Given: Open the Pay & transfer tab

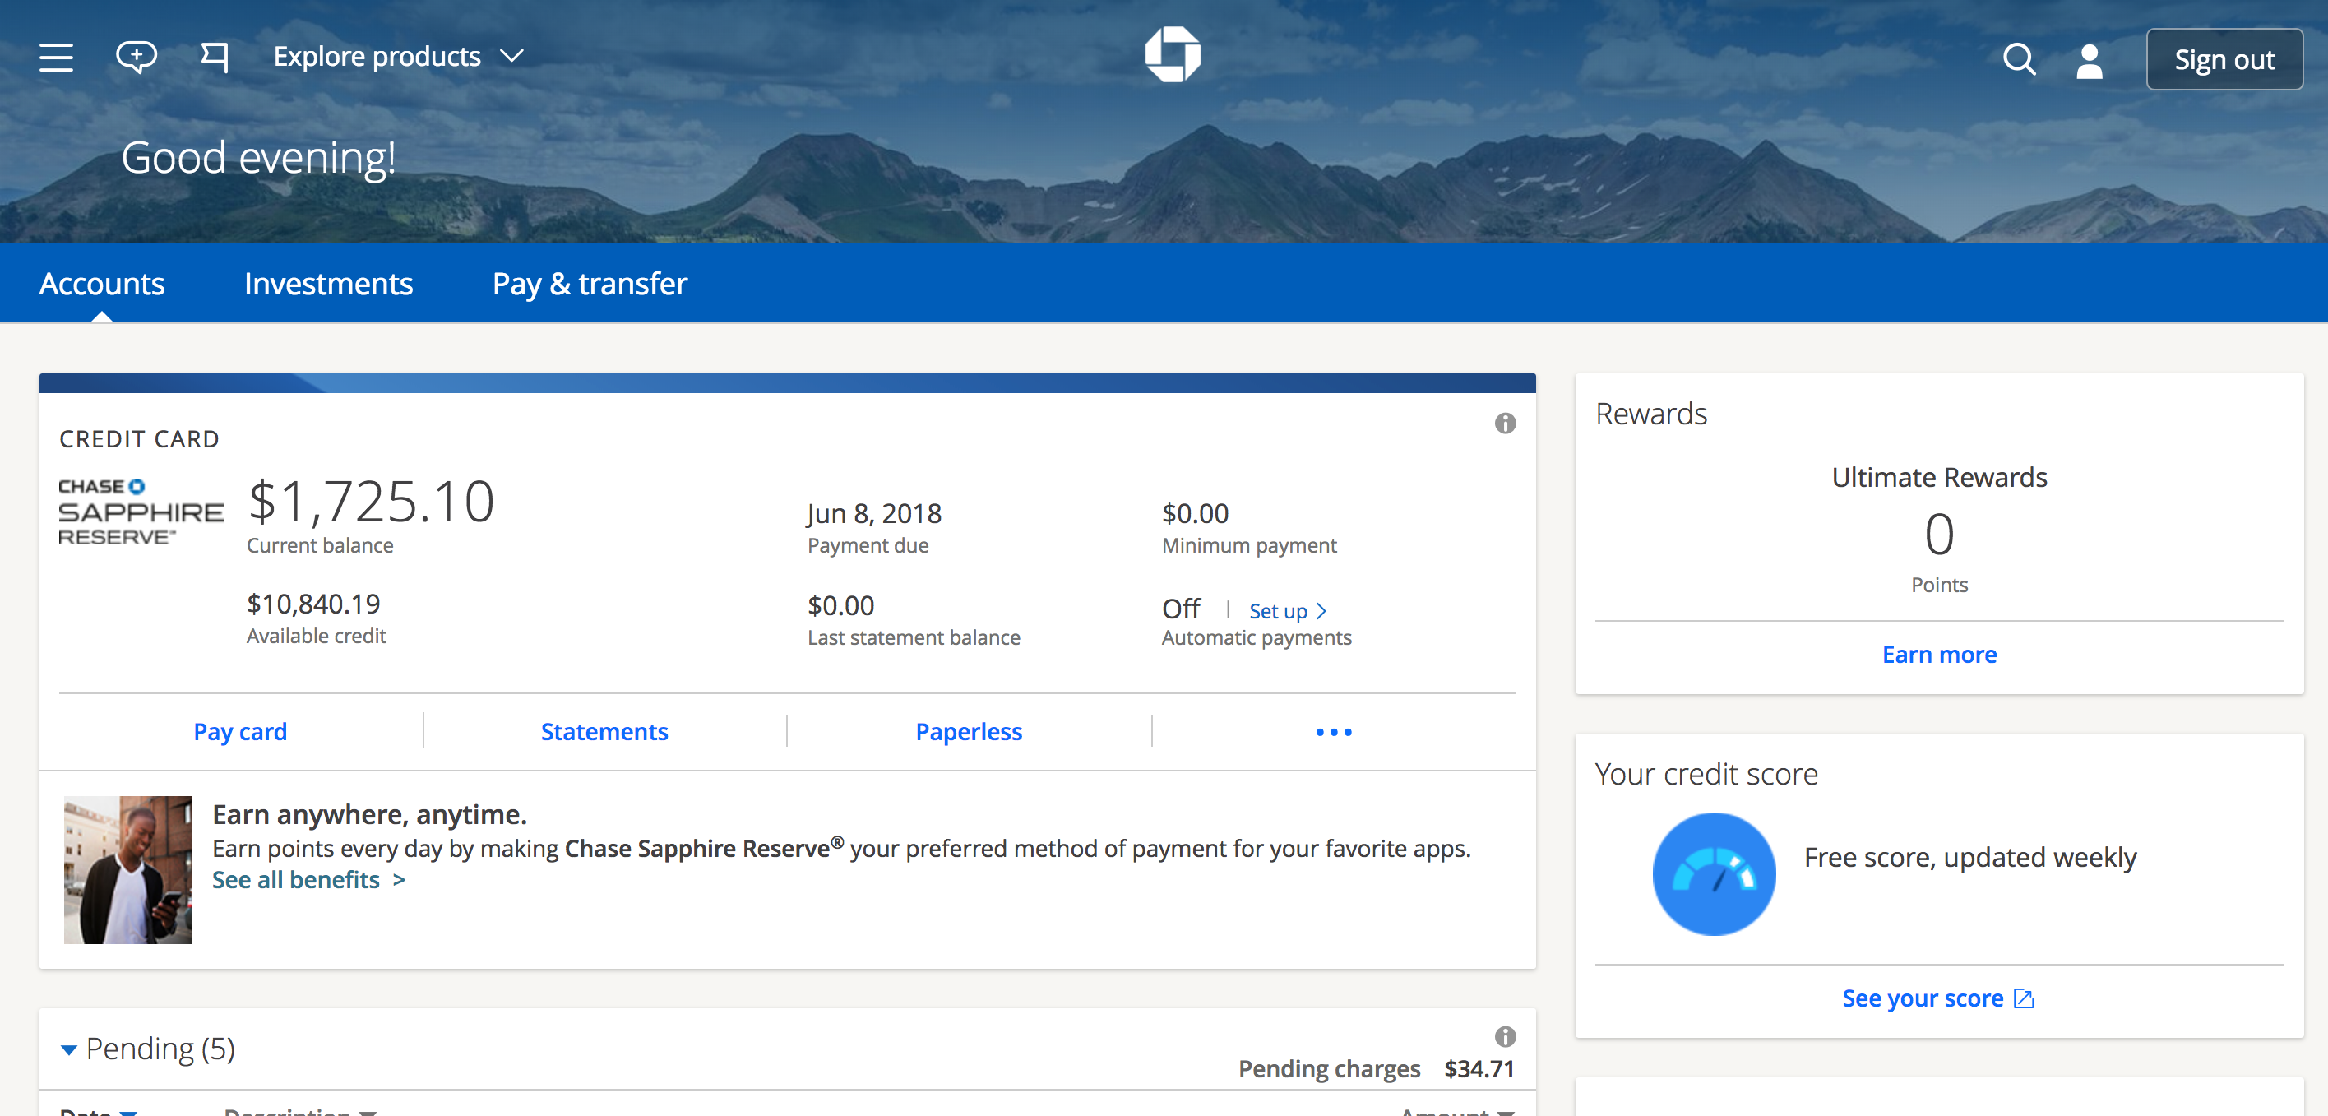Looking at the screenshot, I should coord(590,284).
